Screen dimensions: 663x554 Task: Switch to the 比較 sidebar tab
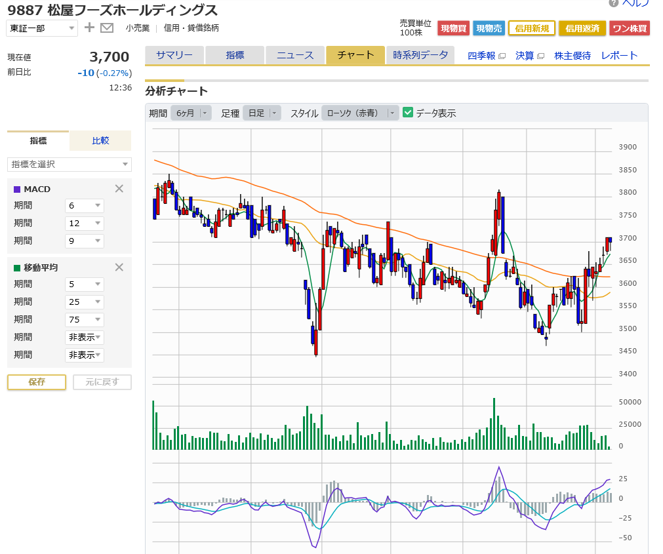point(100,141)
